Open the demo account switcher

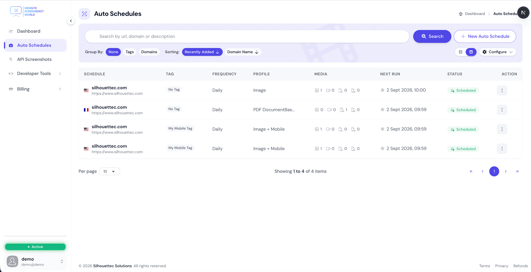point(35,261)
